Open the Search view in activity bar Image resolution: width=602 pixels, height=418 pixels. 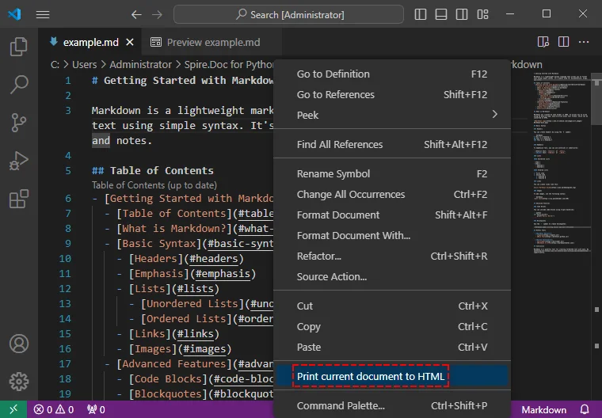pos(18,85)
